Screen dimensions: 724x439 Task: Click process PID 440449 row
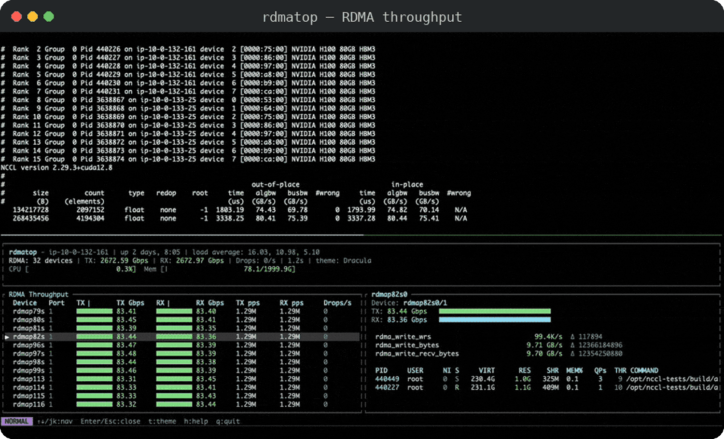pyautogui.click(x=546, y=379)
